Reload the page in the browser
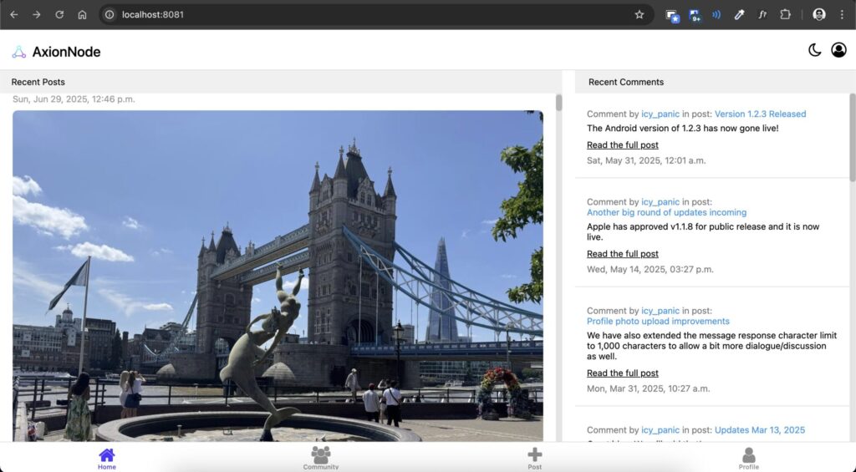 click(x=59, y=14)
